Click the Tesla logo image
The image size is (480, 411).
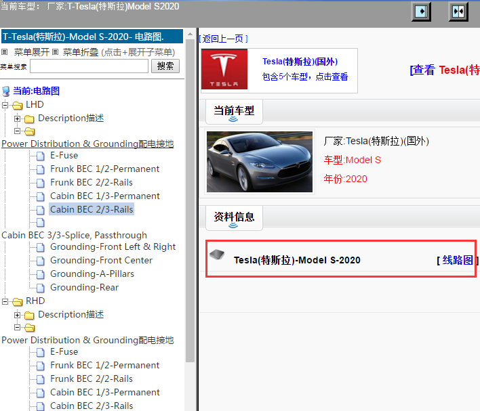pos(224,70)
